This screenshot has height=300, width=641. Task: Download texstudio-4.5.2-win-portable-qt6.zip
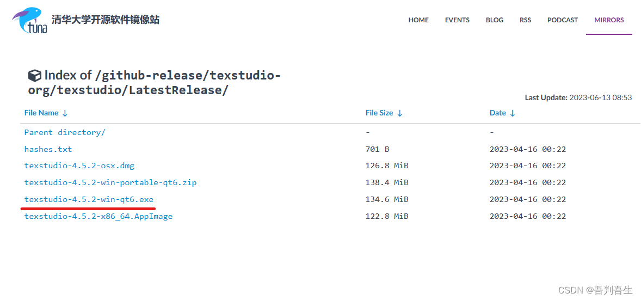pos(110,182)
